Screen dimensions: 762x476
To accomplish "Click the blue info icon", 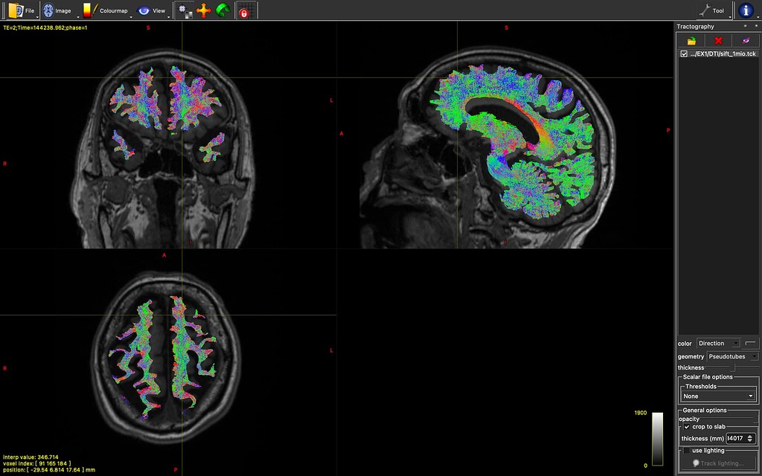I will click(747, 10).
